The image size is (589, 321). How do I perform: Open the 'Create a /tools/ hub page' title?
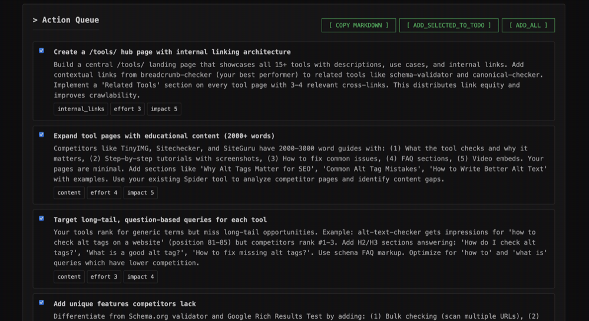(x=172, y=52)
